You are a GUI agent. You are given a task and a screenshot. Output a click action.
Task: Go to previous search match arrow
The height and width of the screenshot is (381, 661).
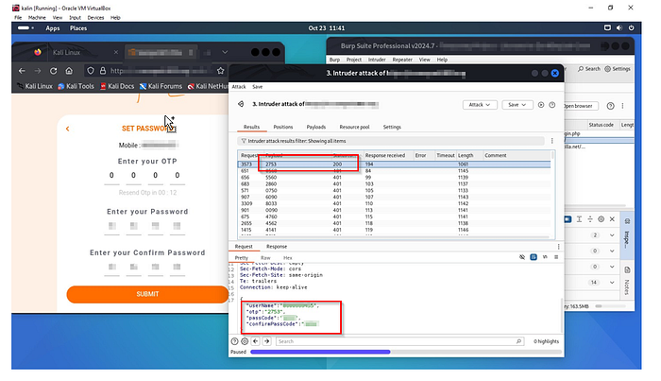(x=256, y=341)
